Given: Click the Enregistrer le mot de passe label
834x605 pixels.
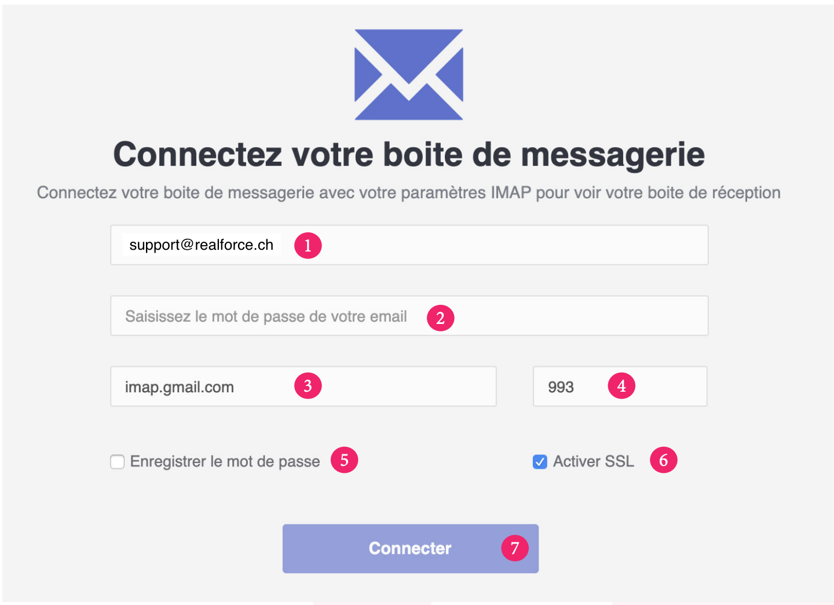Looking at the screenshot, I should point(225,461).
